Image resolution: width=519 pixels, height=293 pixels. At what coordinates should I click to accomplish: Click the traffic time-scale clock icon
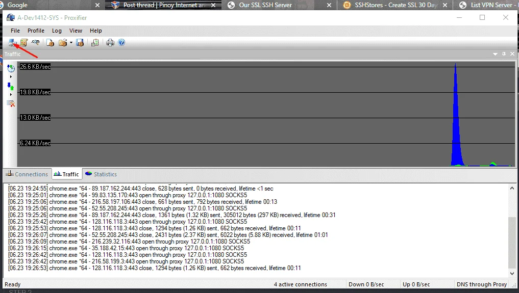tap(11, 68)
